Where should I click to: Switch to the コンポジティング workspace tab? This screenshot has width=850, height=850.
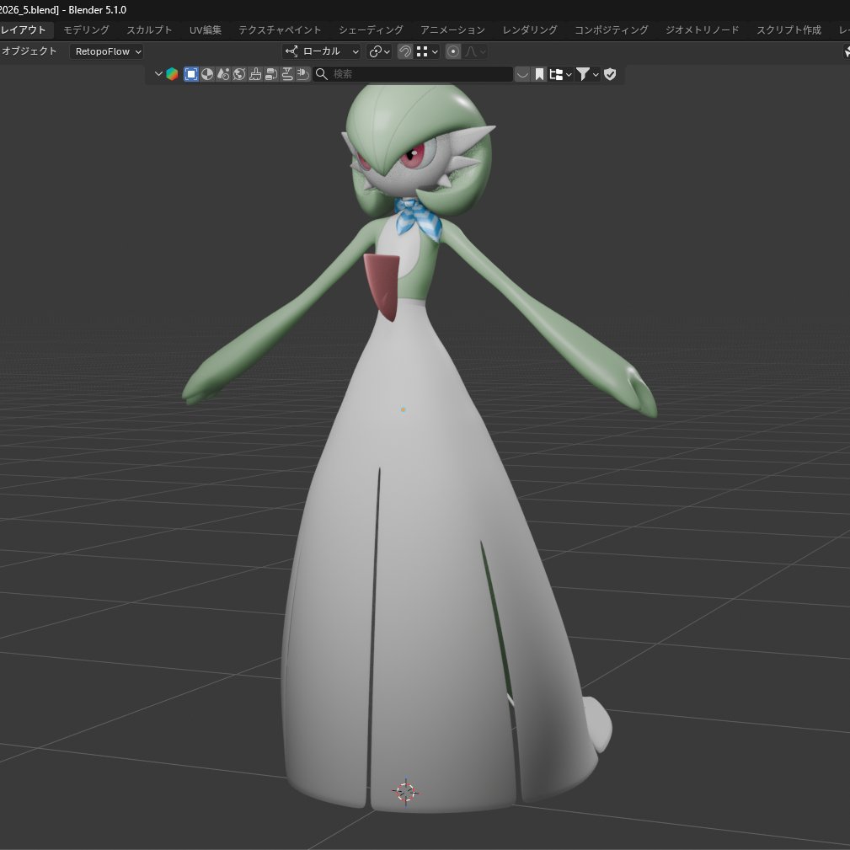(612, 29)
